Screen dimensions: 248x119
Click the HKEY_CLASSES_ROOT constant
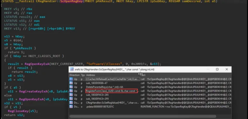[44, 56]
